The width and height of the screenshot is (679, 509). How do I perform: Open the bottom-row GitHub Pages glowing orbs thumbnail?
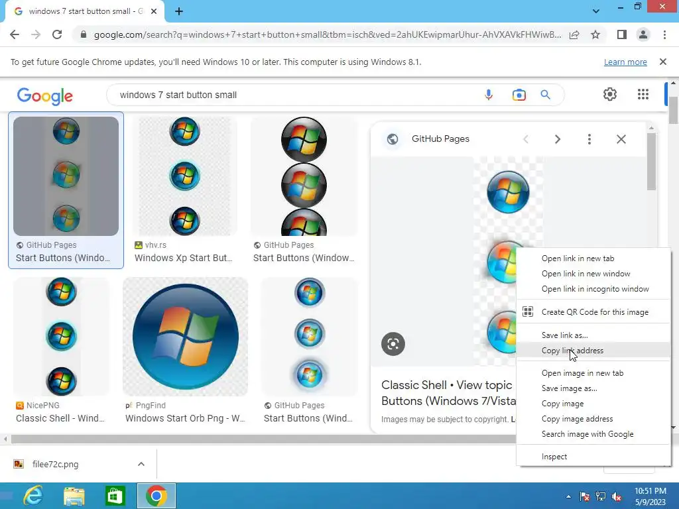point(310,337)
